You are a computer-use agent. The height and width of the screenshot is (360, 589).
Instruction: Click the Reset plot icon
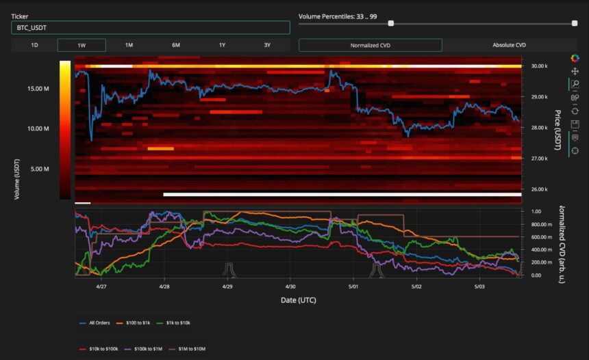click(x=575, y=111)
